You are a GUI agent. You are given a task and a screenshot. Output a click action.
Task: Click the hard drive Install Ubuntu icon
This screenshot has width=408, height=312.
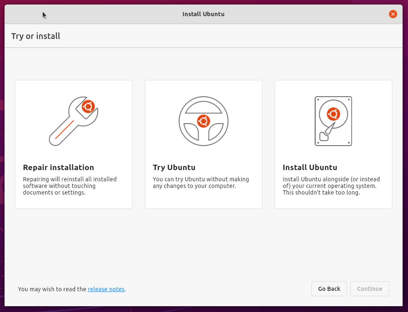(x=333, y=121)
